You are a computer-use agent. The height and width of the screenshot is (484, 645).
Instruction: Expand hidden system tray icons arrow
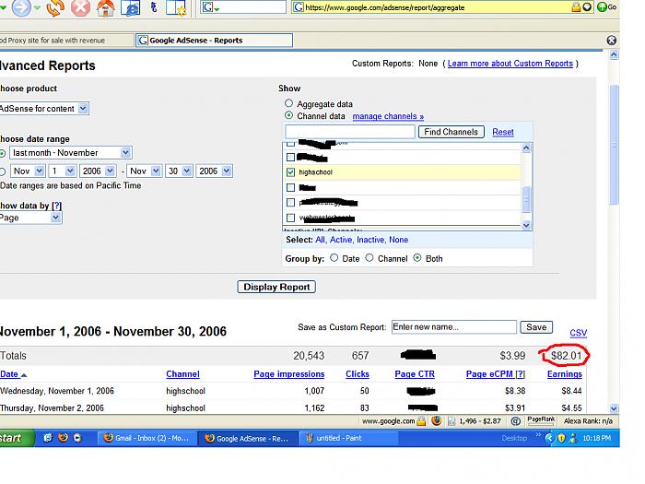click(x=549, y=438)
